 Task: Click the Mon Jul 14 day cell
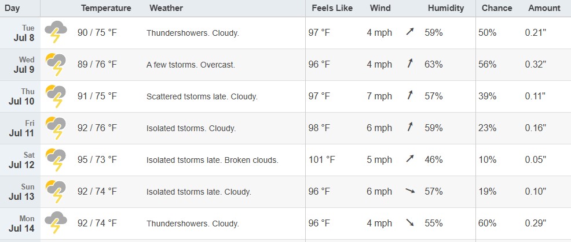tap(20, 224)
